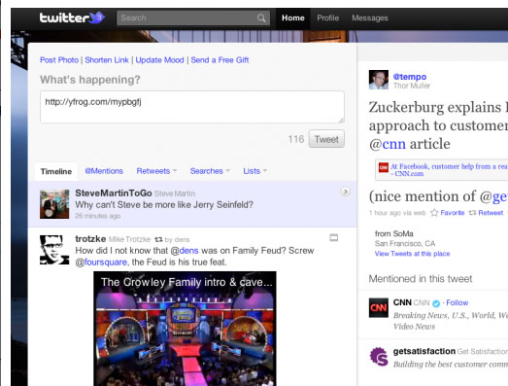
Task: Open the @foursquare mention link
Action: [101, 263]
